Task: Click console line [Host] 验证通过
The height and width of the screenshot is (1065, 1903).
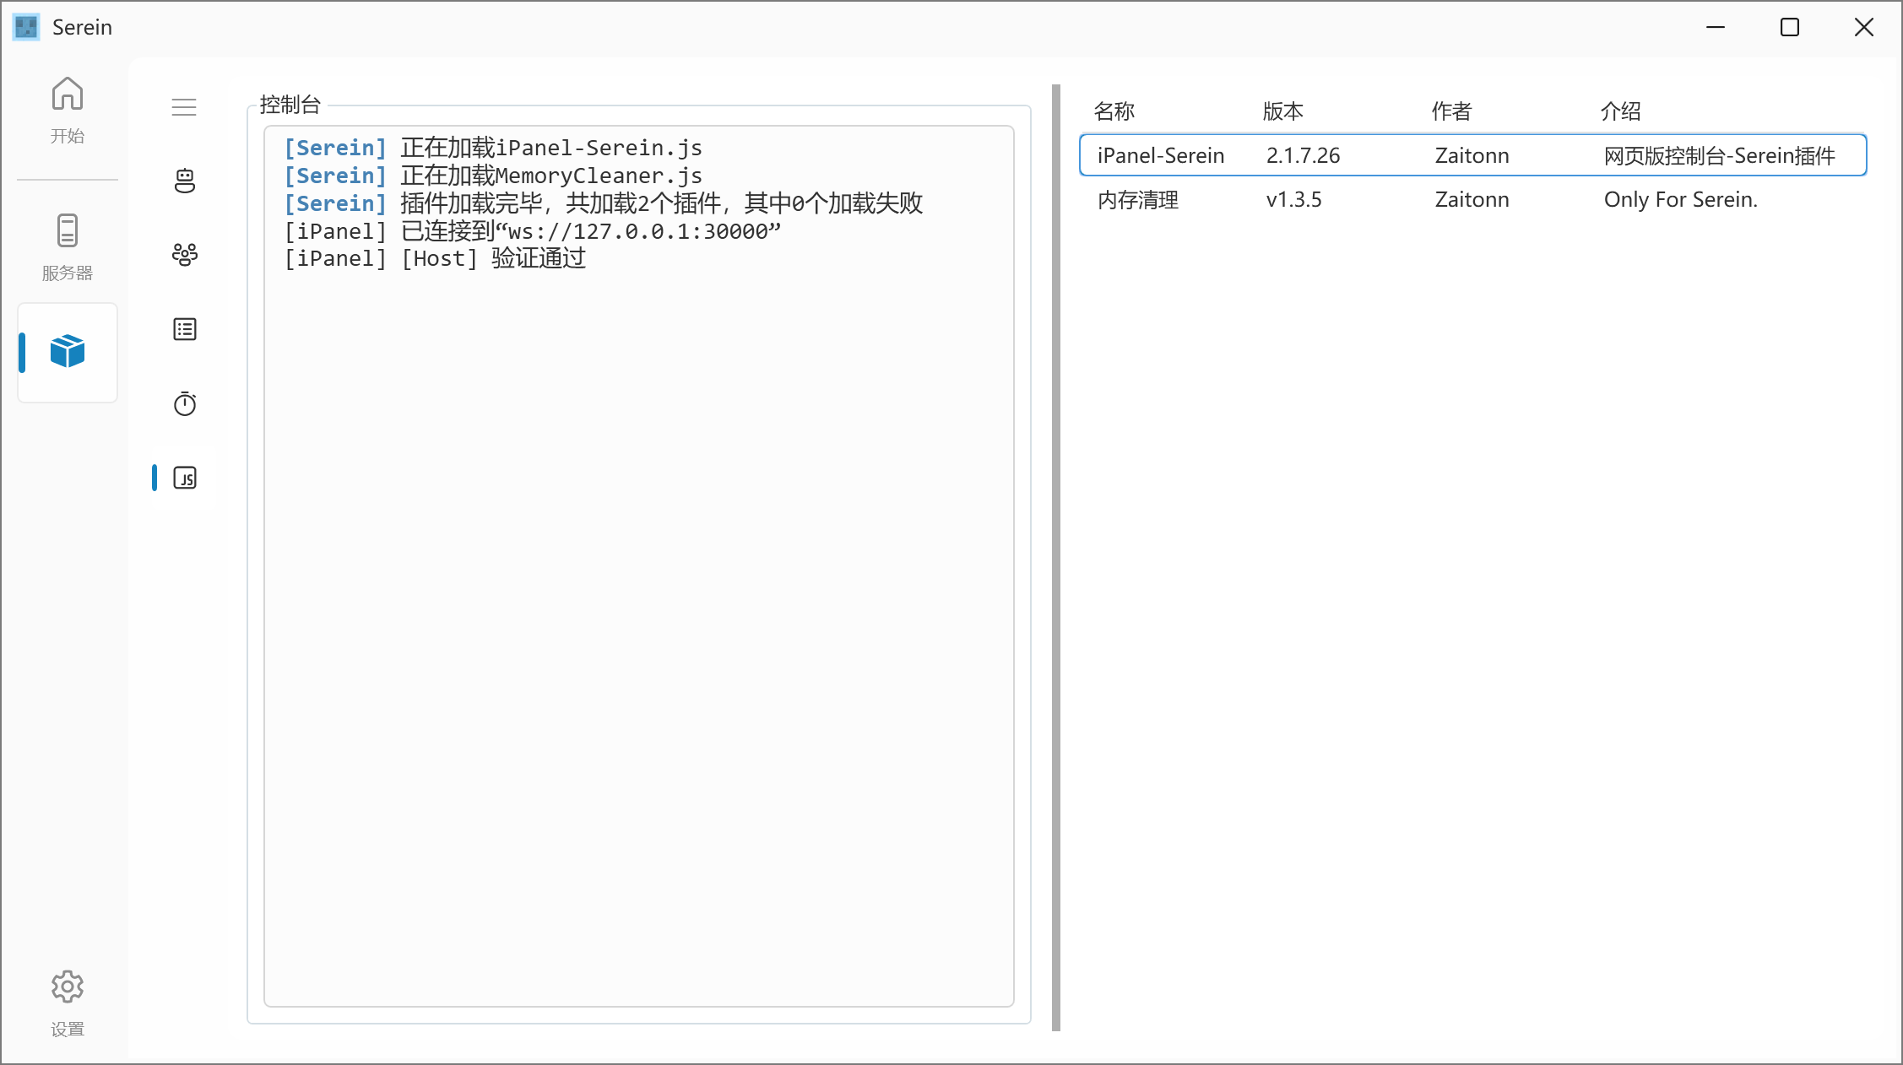Action: pos(435,258)
